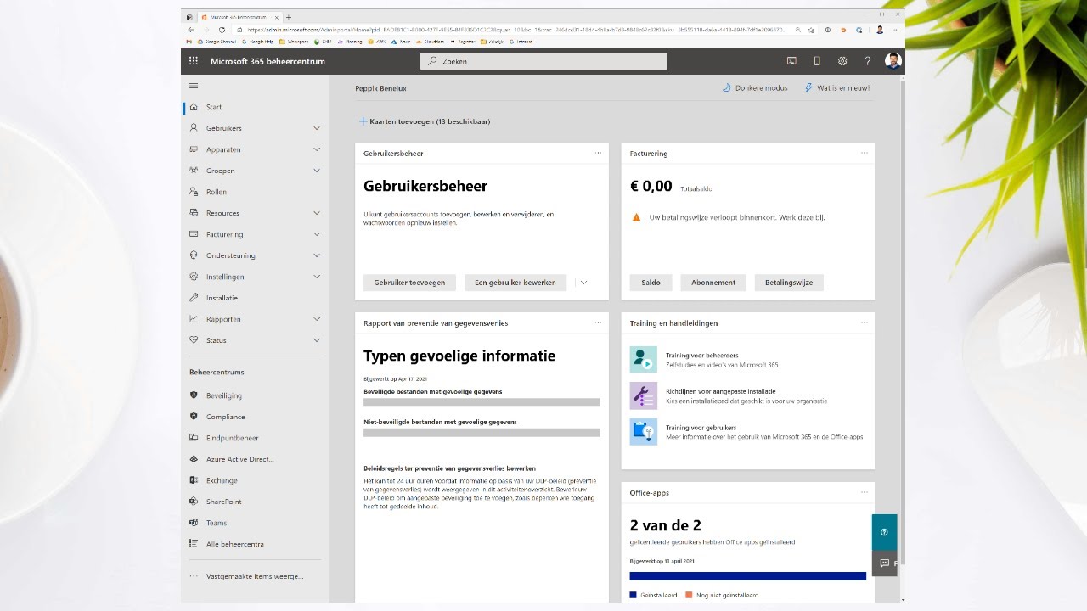The width and height of the screenshot is (1087, 611).
Task: Open more actions dropdown in Gebruikersbeheer card
Action: 583,283
